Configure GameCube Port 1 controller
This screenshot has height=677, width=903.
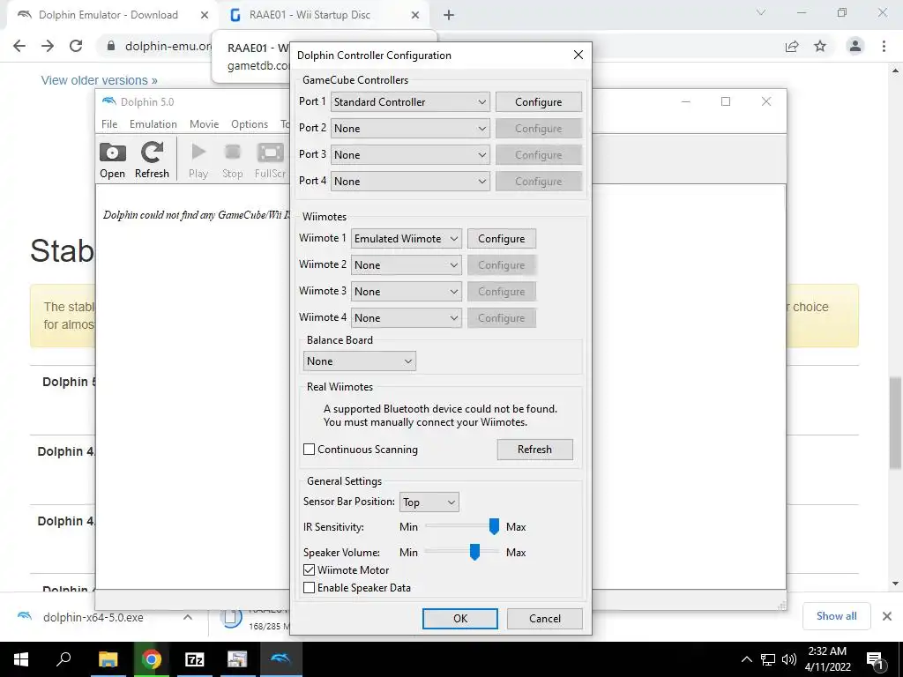pos(539,102)
